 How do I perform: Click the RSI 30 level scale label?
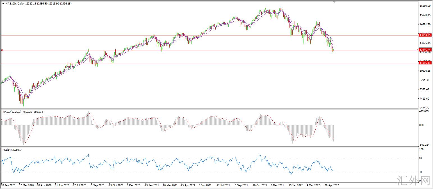click(421, 172)
